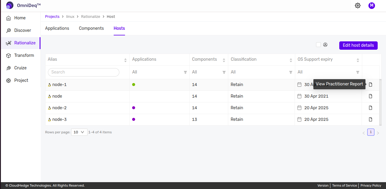
Task: Click the OS Support expiry filter icon
Action: pos(358,72)
